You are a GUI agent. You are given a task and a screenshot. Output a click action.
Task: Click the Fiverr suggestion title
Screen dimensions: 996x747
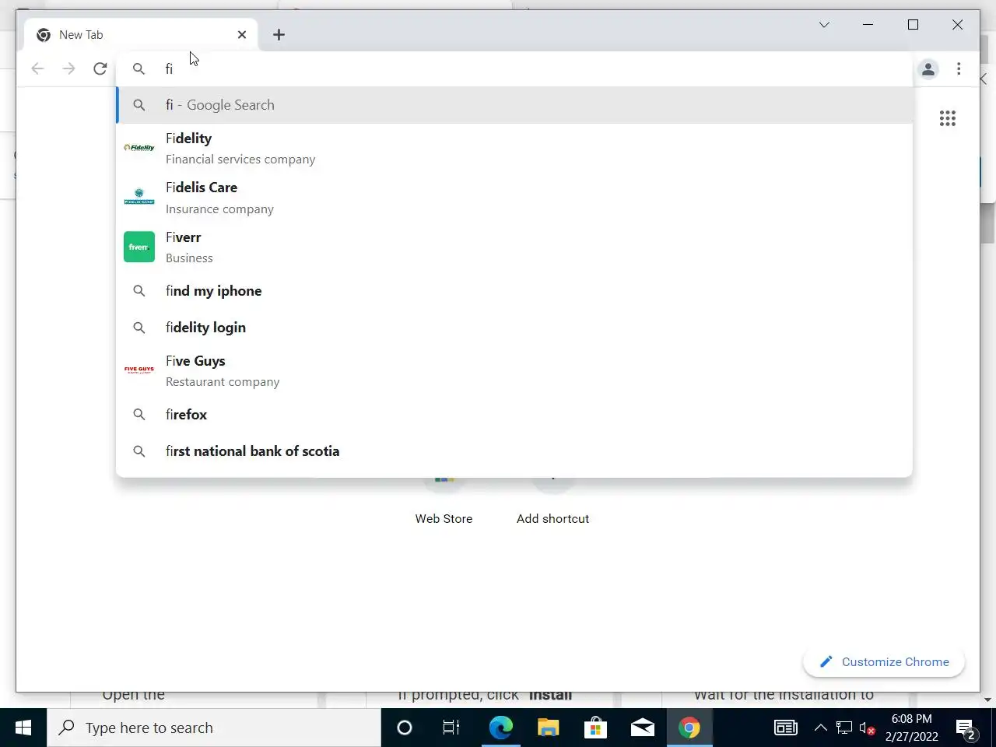click(x=183, y=237)
